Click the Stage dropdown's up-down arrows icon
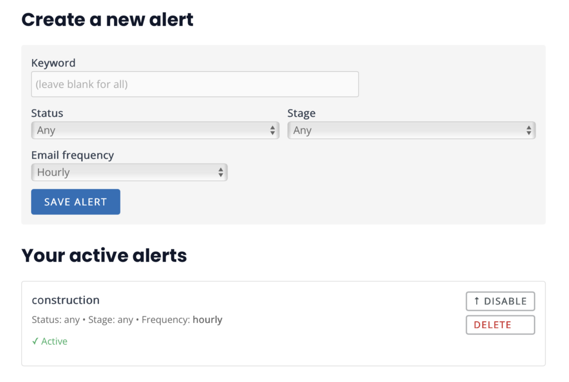 pyautogui.click(x=528, y=131)
